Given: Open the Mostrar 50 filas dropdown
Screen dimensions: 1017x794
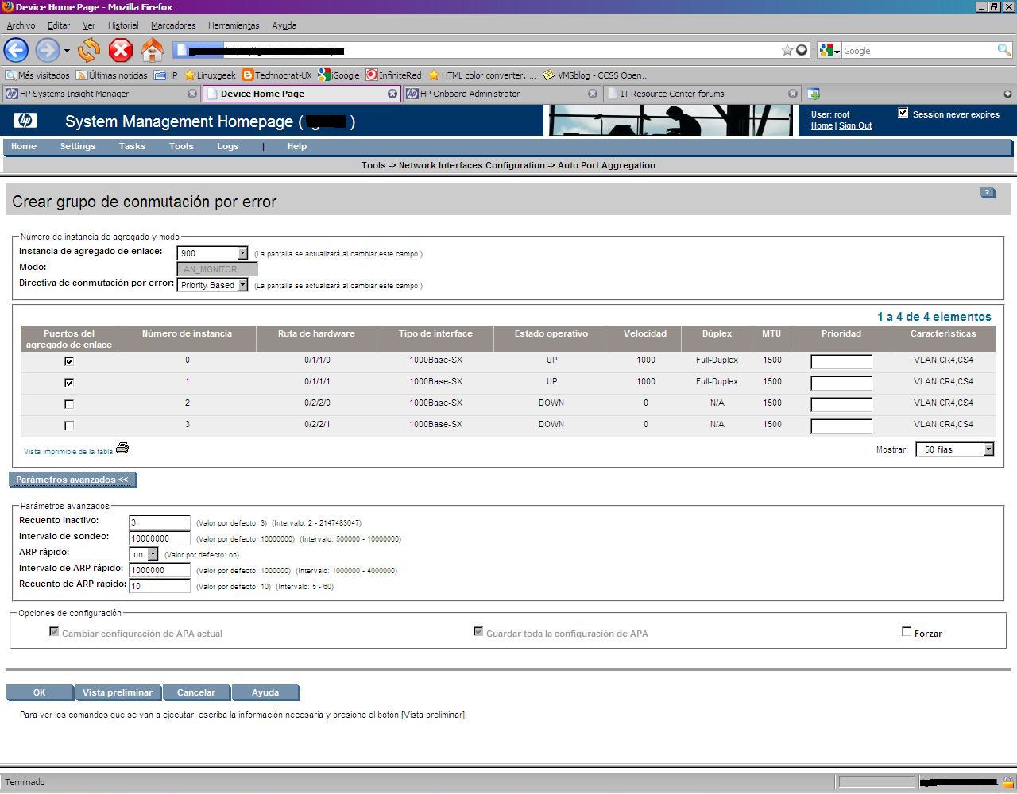Looking at the screenshot, I should (988, 449).
